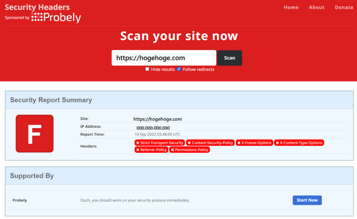Open the About page

pyautogui.click(x=316, y=7)
